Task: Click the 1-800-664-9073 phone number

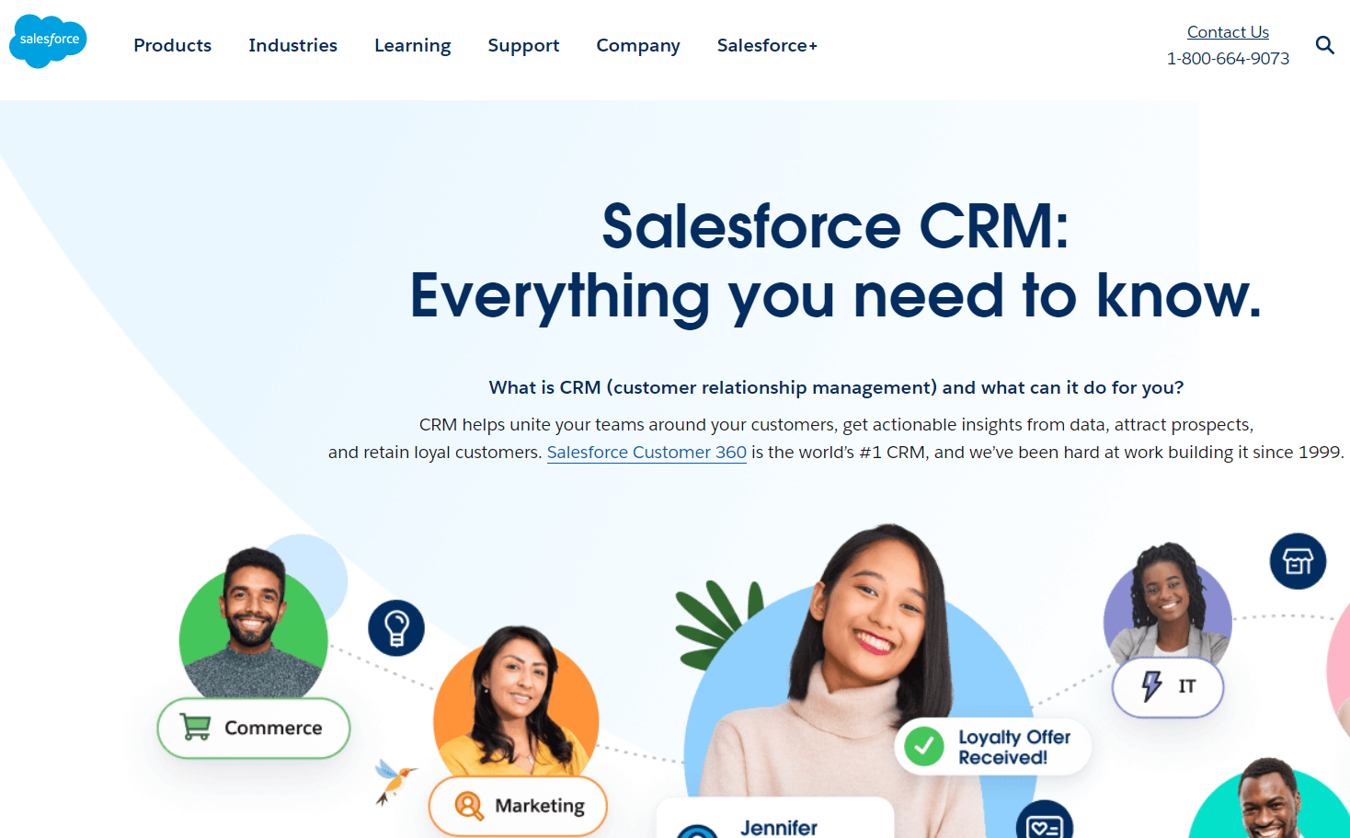Action: (1228, 59)
